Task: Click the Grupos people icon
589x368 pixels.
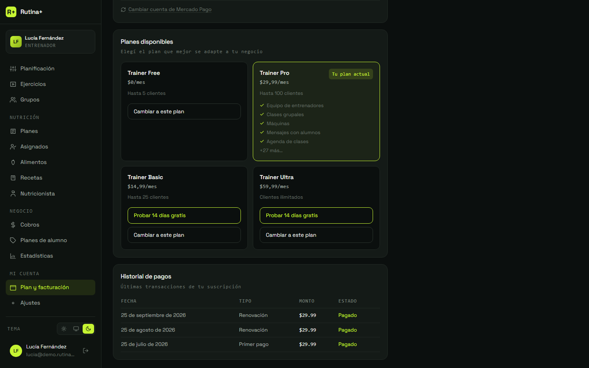Action: pyautogui.click(x=13, y=100)
